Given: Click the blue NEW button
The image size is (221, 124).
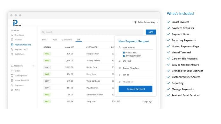Looking at the screenshot, I should click(x=151, y=32).
